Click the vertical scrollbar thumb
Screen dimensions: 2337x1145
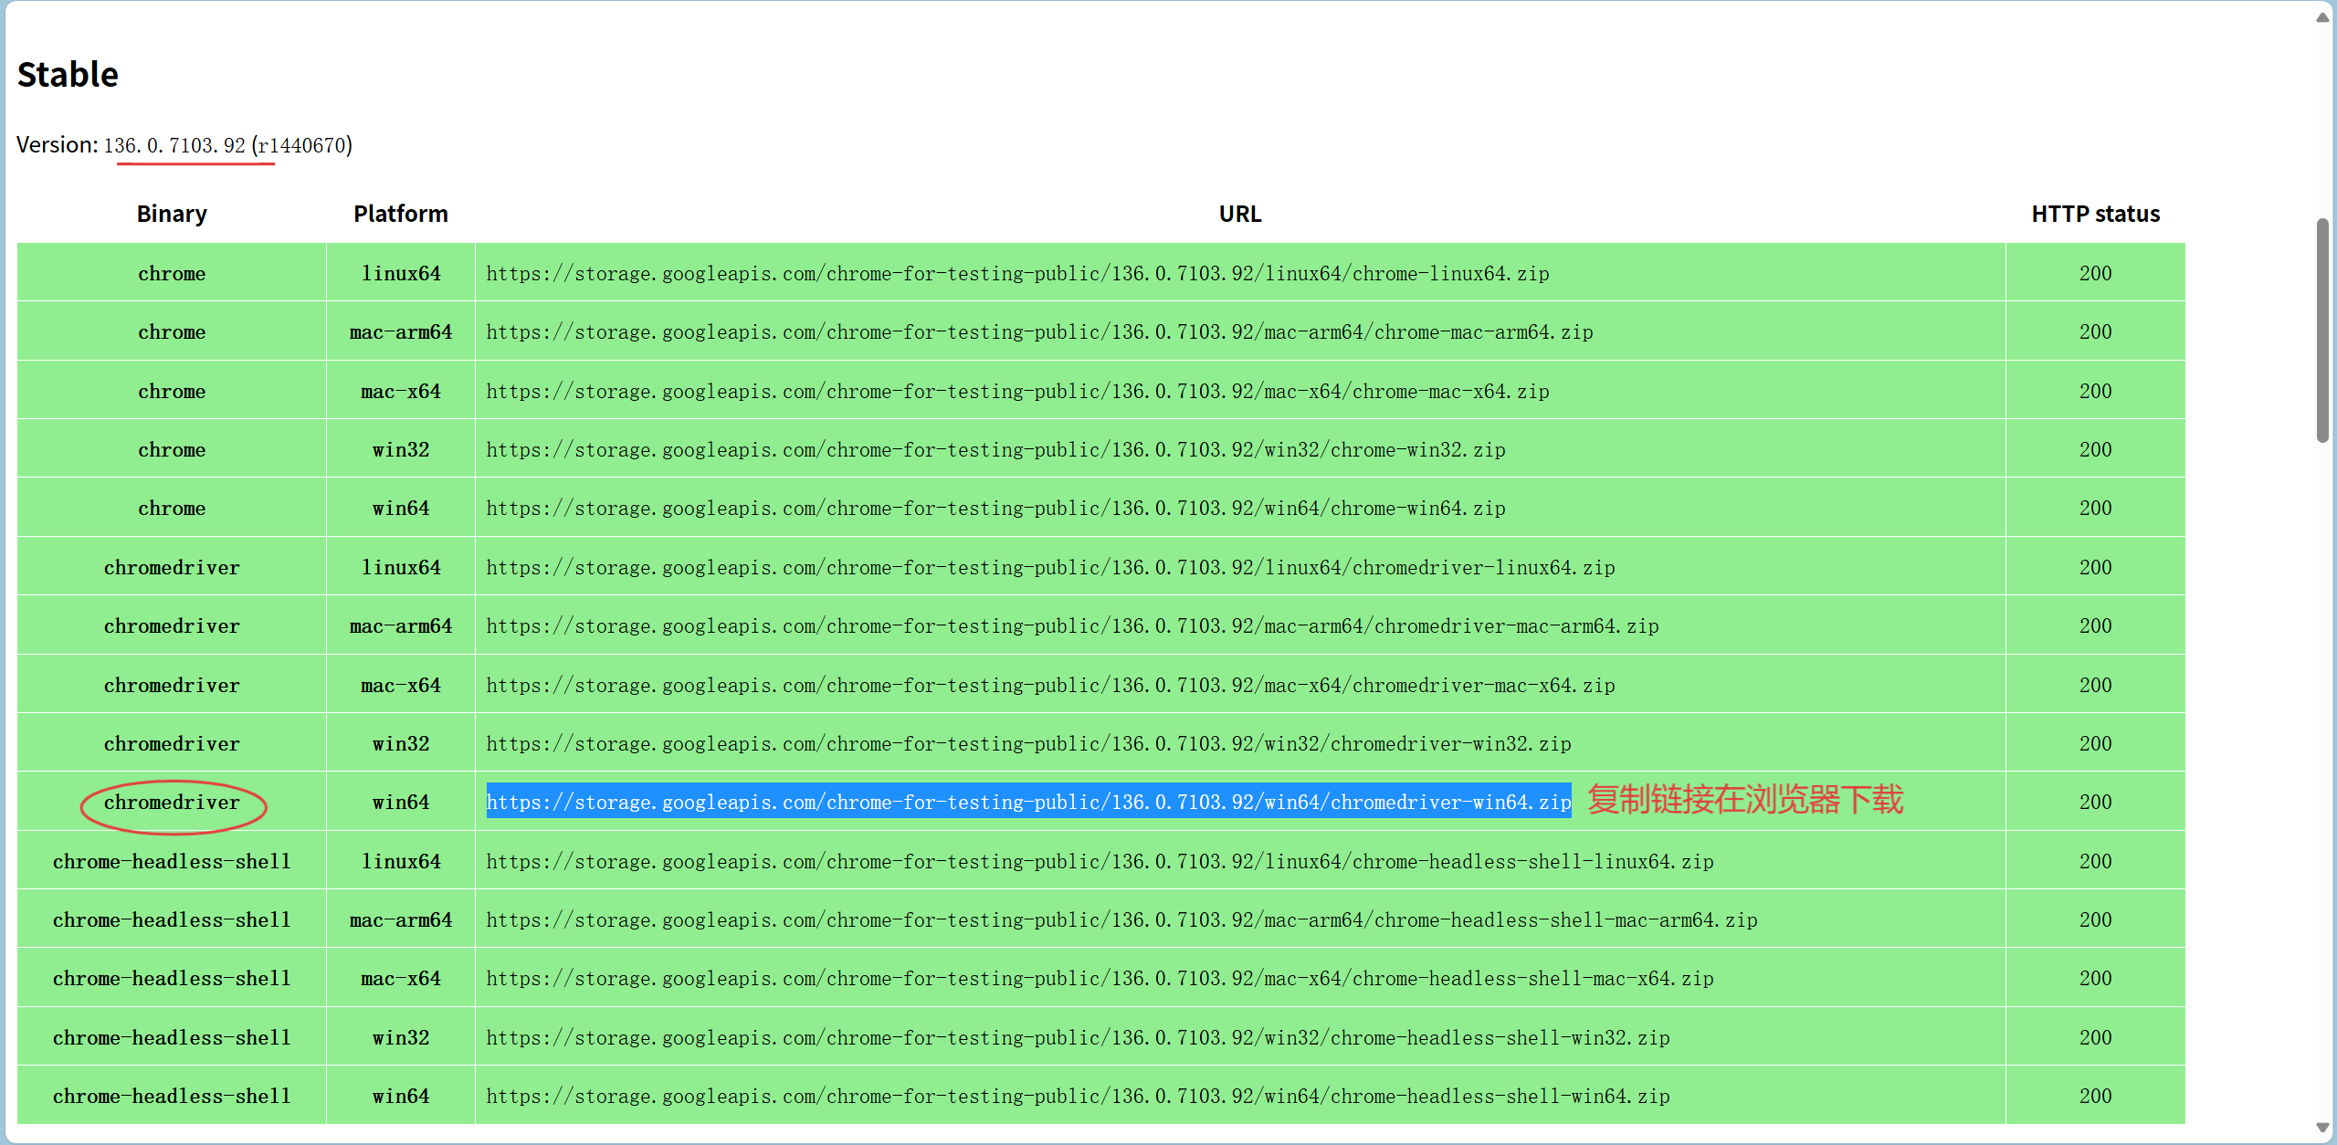pos(2322,329)
